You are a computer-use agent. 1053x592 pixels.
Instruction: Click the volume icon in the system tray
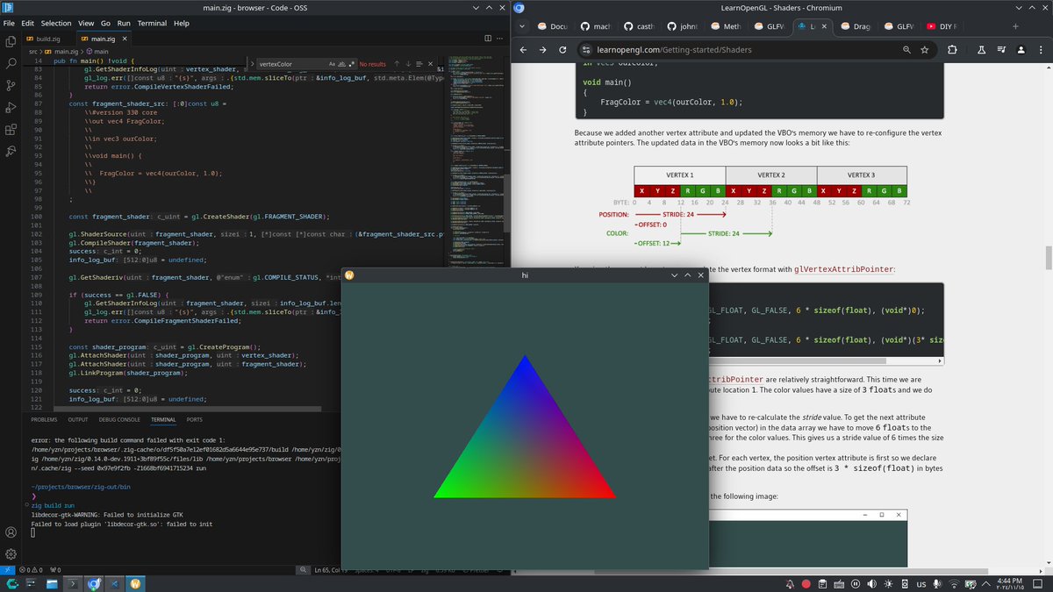pos(871,582)
